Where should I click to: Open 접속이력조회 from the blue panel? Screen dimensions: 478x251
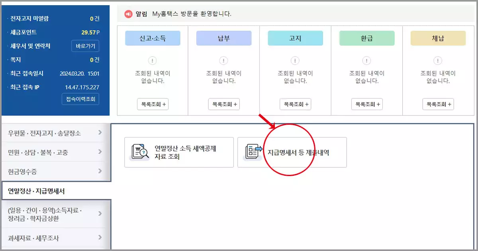click(x=80, y=99)
